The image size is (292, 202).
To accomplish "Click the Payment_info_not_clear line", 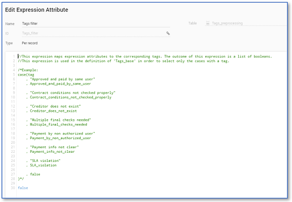I will tap(52, 152).
